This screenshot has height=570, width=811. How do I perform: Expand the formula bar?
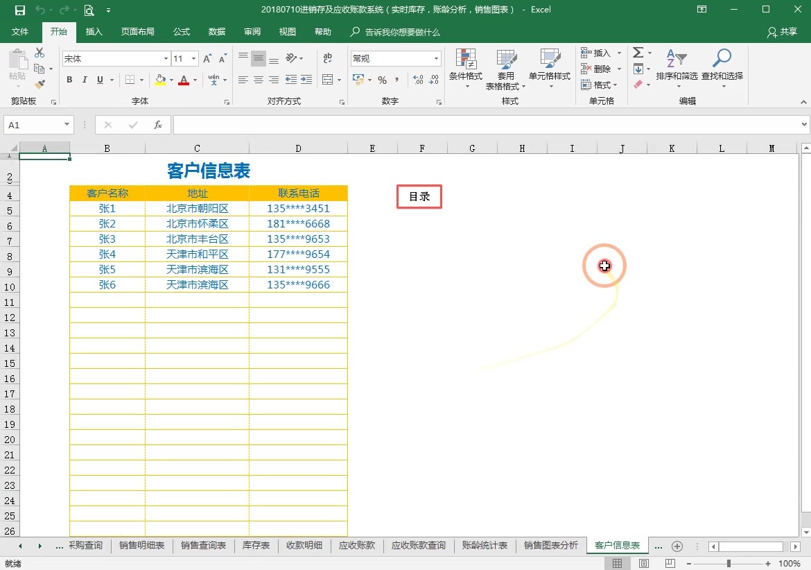pos(804,124)
